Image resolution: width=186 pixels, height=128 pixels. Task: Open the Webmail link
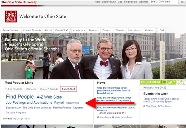pos(144,2)
